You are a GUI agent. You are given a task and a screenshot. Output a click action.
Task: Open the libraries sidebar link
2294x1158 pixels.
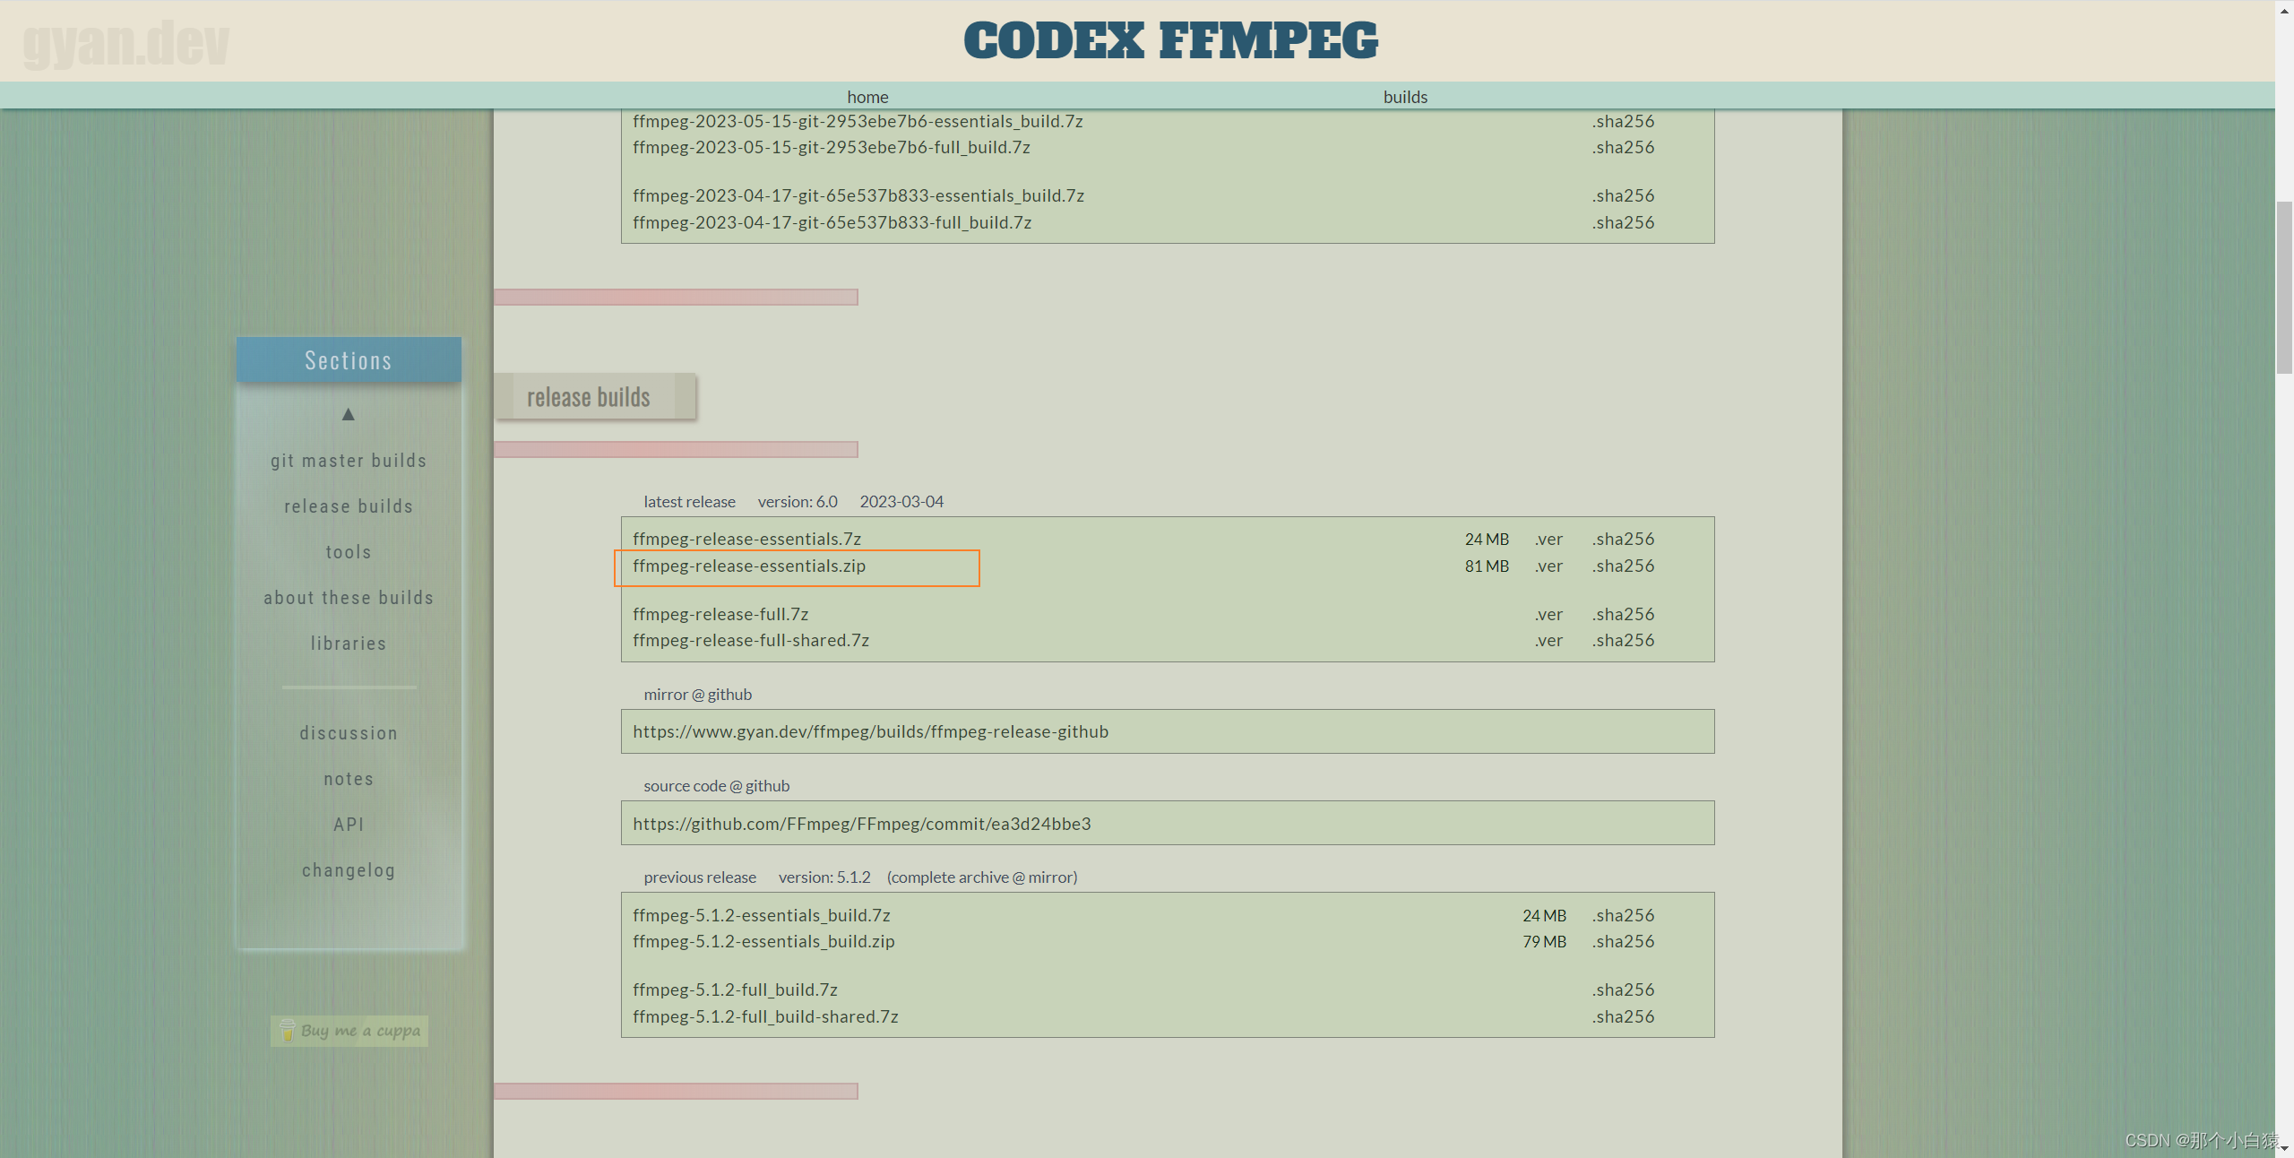click(349, 644)
